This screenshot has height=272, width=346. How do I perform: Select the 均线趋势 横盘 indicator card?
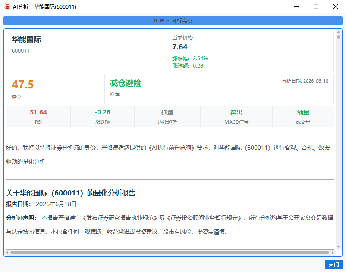pos(167,117)
